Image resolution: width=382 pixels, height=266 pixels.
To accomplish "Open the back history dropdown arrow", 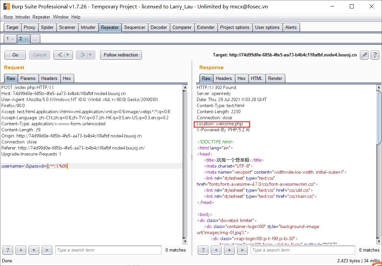I will click(68, 55).
